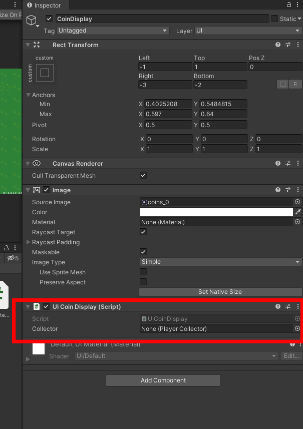Toggle Maskable checkbox
303x429 pixels.
click(x=143, y=252)
